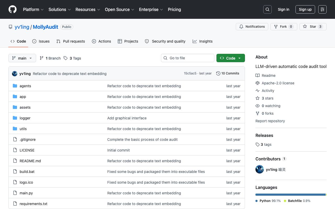Open the main branch switcher dropdown

(x=22, y=58)
